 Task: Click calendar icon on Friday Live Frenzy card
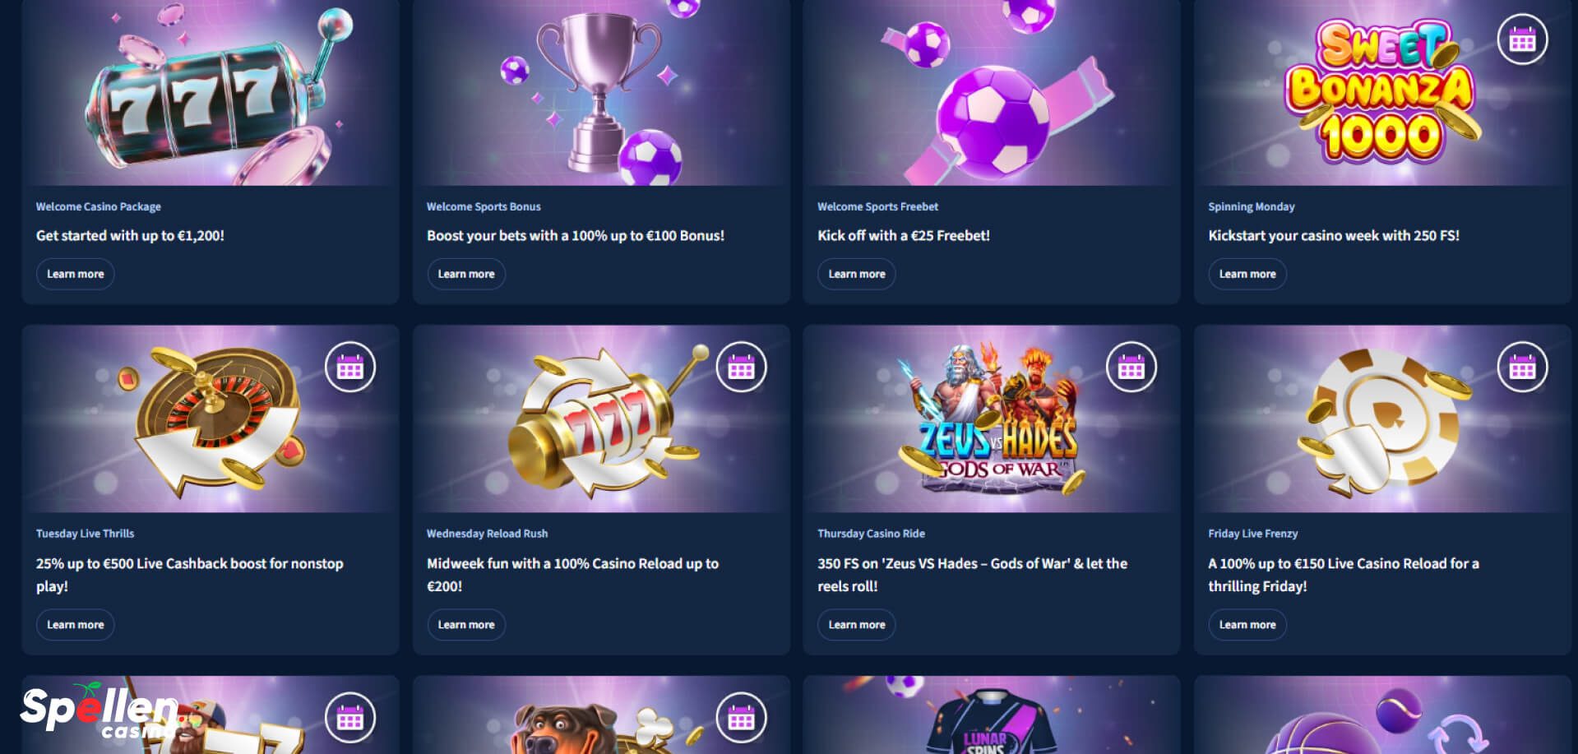[1522, 367]
